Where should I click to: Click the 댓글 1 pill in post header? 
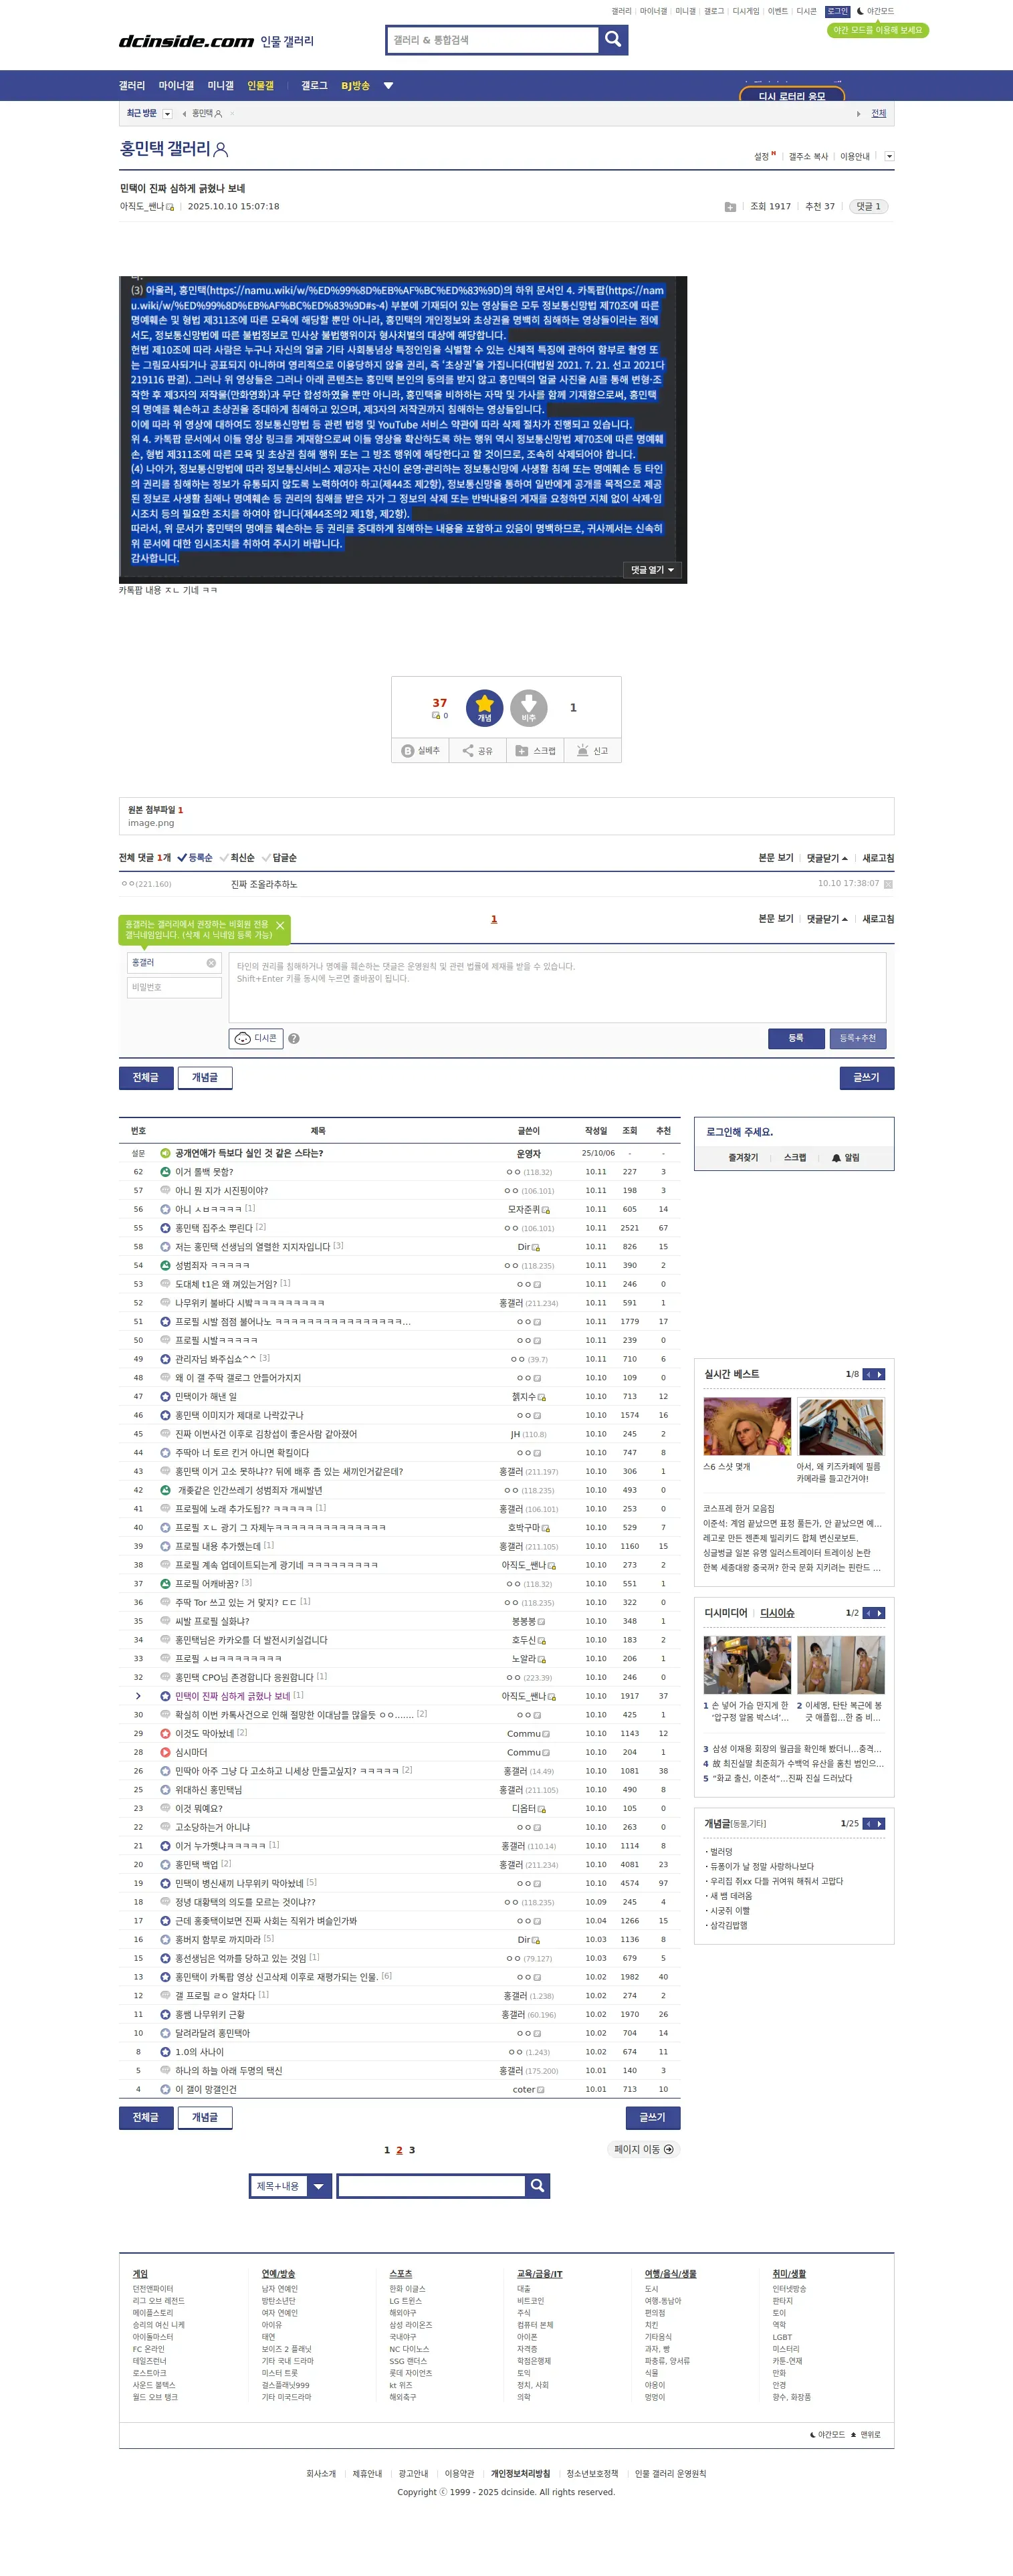point(868,207)
